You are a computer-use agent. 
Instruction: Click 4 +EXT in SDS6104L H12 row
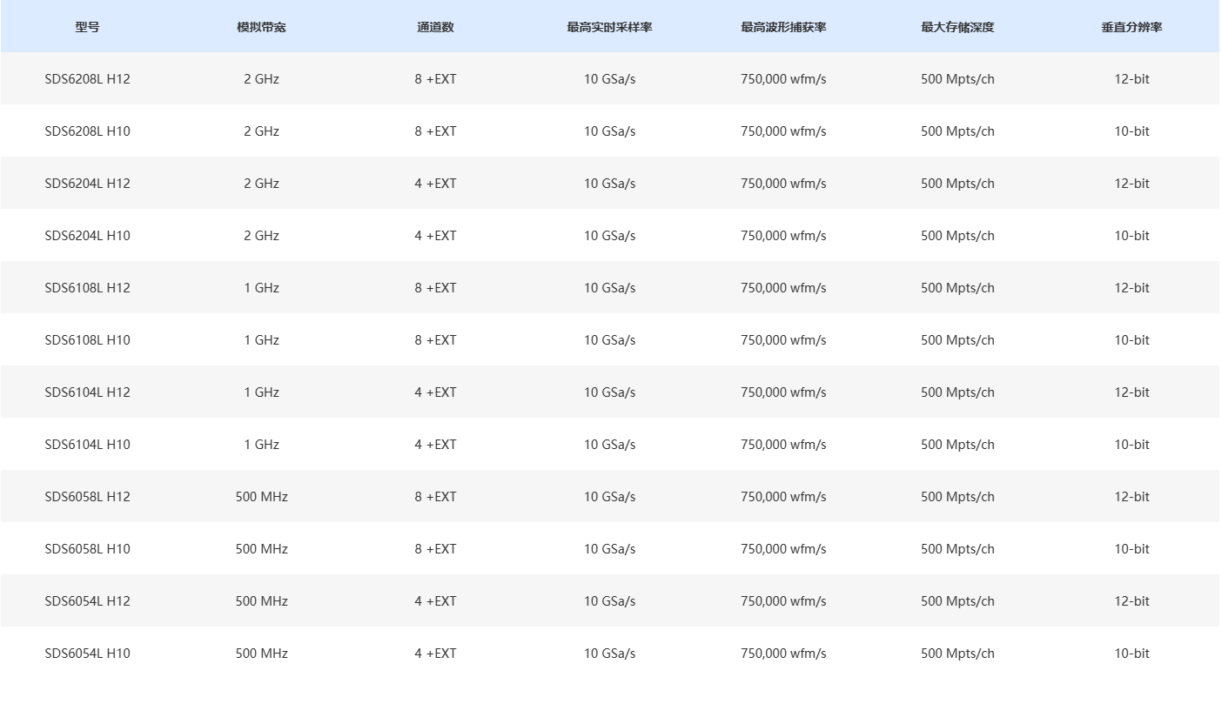click(x=435, y=392)
